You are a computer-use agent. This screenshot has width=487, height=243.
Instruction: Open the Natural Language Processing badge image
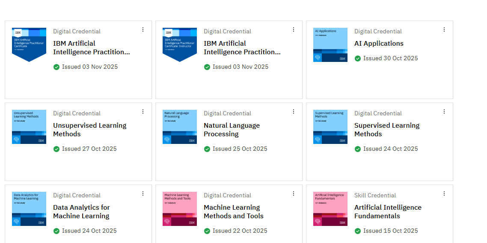click(x=179, y=127)
